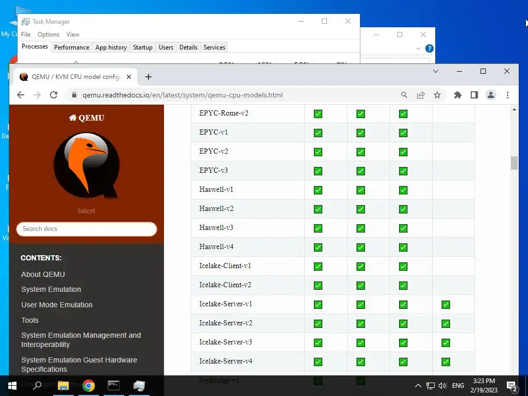The image size is (528, 396).
Task: Click fourth checkmark in Icelake-Server-v3 row
Action: (x=446, y=343)
